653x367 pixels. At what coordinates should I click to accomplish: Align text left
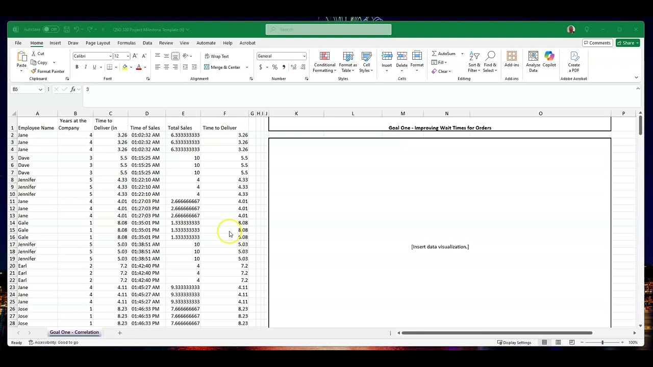[x=158, y=67]
